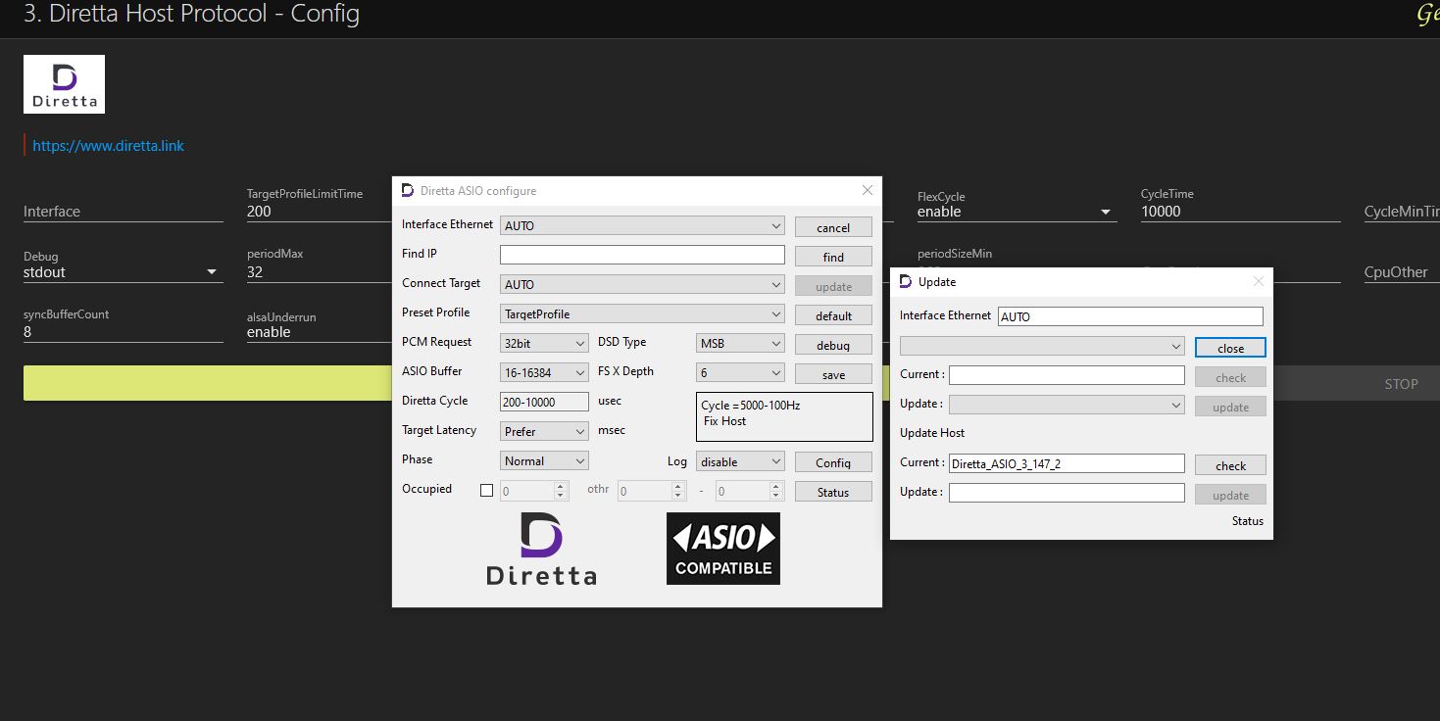1440x721 pixels.
Task: Open the ASIO Buffer 16-16384 dropdown
Action: 544,372
